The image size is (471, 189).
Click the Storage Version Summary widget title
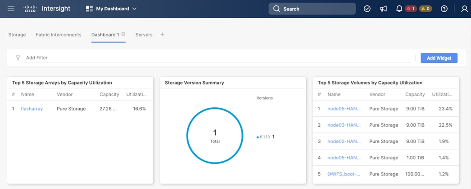tap(195, 83)
